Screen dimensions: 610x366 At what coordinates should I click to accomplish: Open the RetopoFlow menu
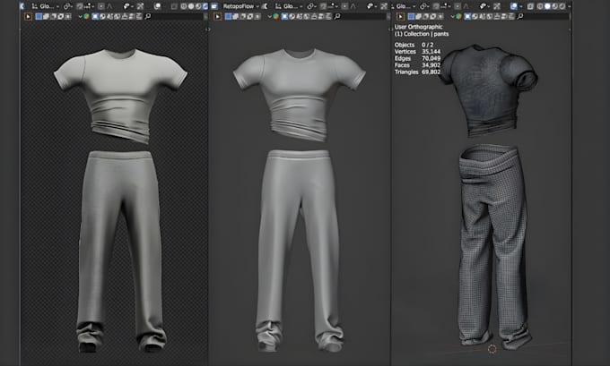point(240,6)
